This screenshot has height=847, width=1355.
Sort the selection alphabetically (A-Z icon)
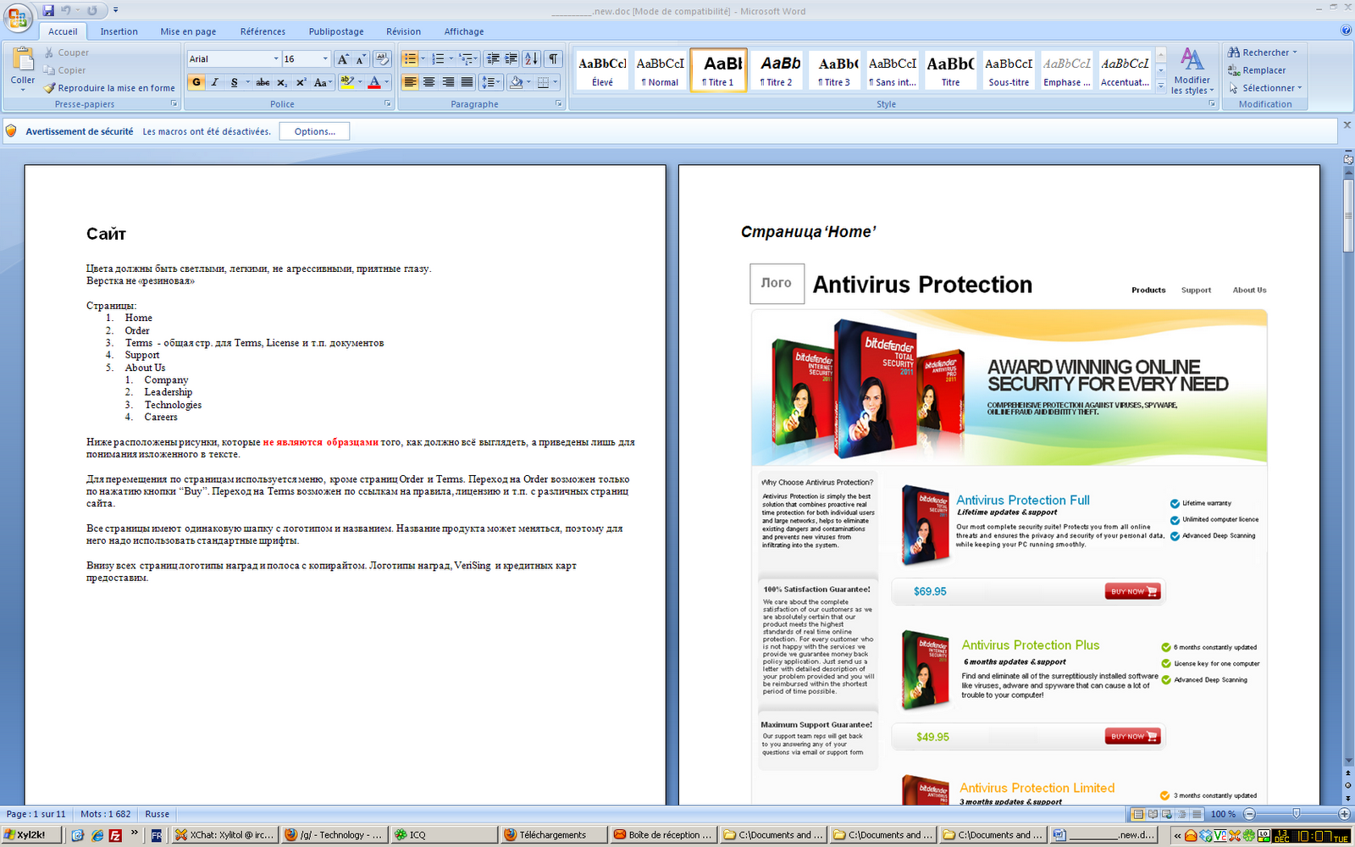(531, 58)
